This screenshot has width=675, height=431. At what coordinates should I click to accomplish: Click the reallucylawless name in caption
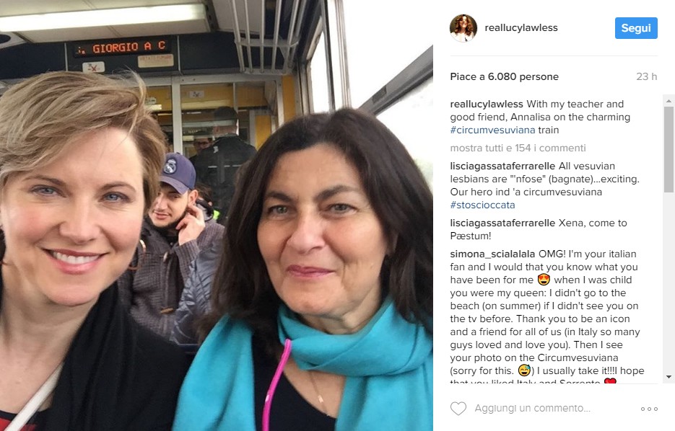click(x=487, y=104)
